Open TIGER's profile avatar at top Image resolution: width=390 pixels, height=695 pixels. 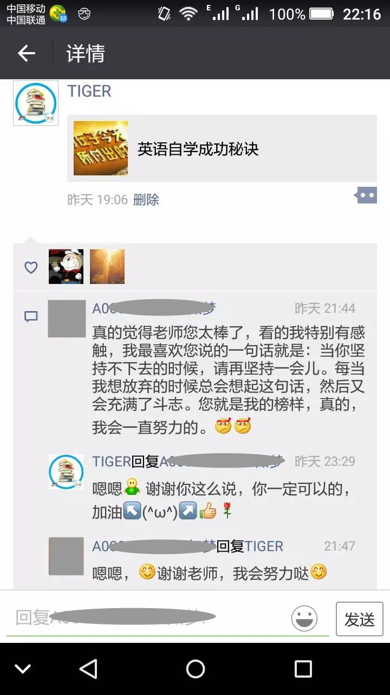(x=36, y=103)
